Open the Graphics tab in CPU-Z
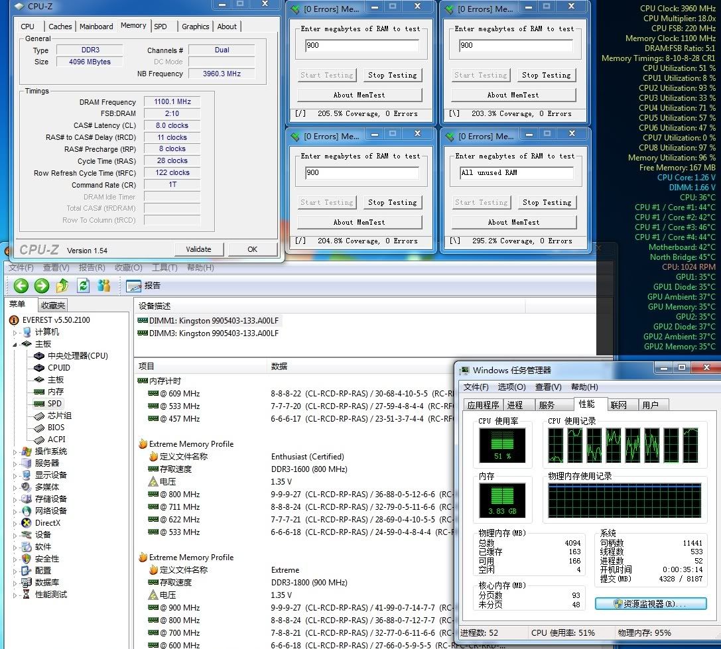 pyautogui.click(x=195, y=27)
